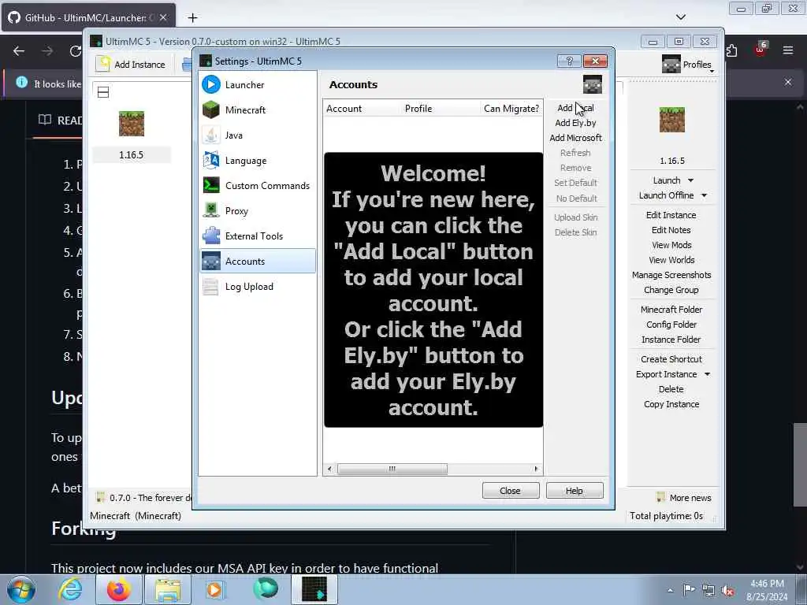Click the accounts list right scroll arrow
The height and width of the screenshot is (605, 807).
(536, 469)
